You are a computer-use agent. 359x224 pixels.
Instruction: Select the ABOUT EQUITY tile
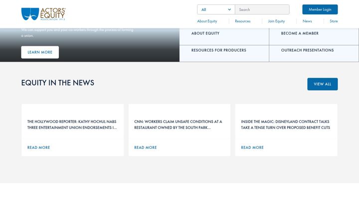tap(224, 36)
